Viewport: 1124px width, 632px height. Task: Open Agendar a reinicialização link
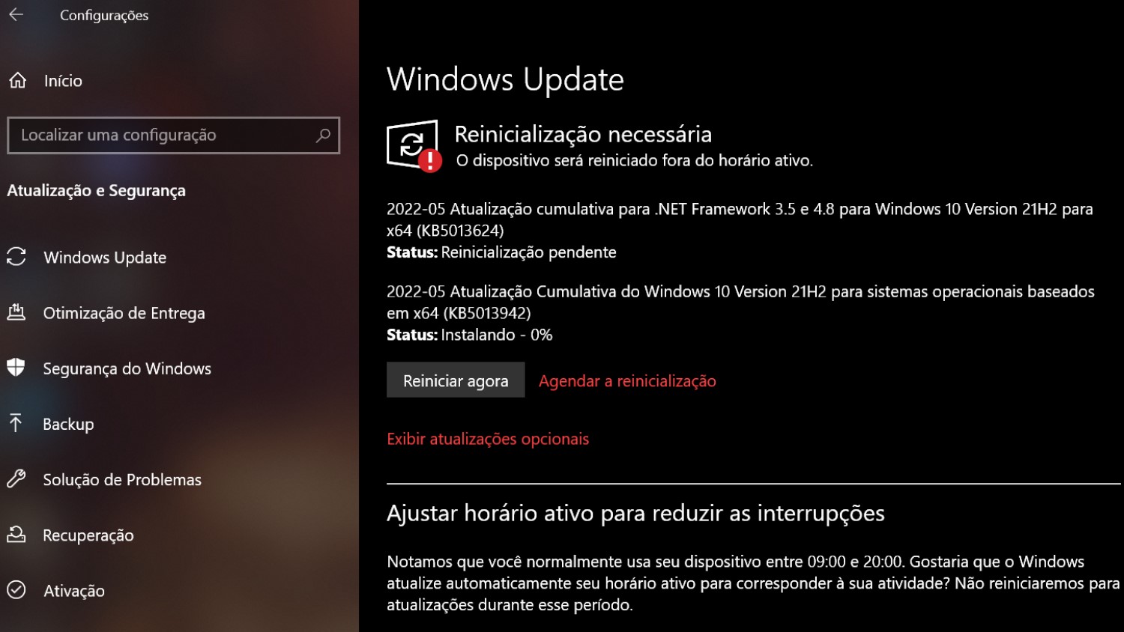pyautogui.click(x=627, y=381)
